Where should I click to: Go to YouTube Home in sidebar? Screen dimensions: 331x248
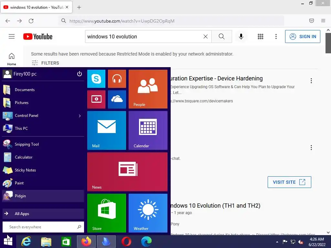(12, 59)
